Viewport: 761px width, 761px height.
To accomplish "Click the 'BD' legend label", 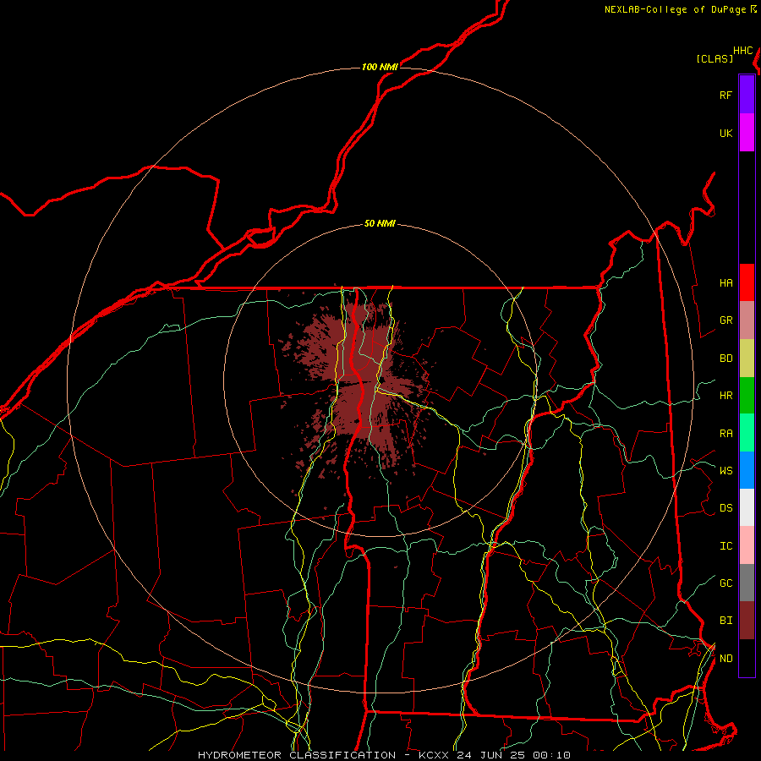I will 725,359.
